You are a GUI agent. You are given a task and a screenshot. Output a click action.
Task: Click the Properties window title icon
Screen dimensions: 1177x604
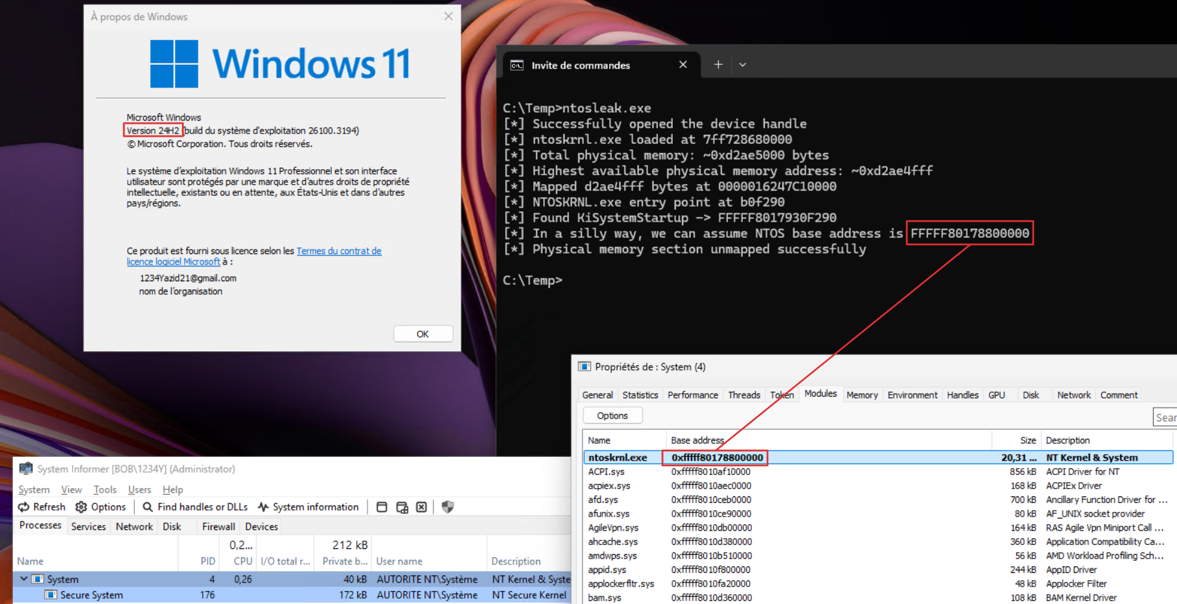pyautogui.click(x=584, y=366)
